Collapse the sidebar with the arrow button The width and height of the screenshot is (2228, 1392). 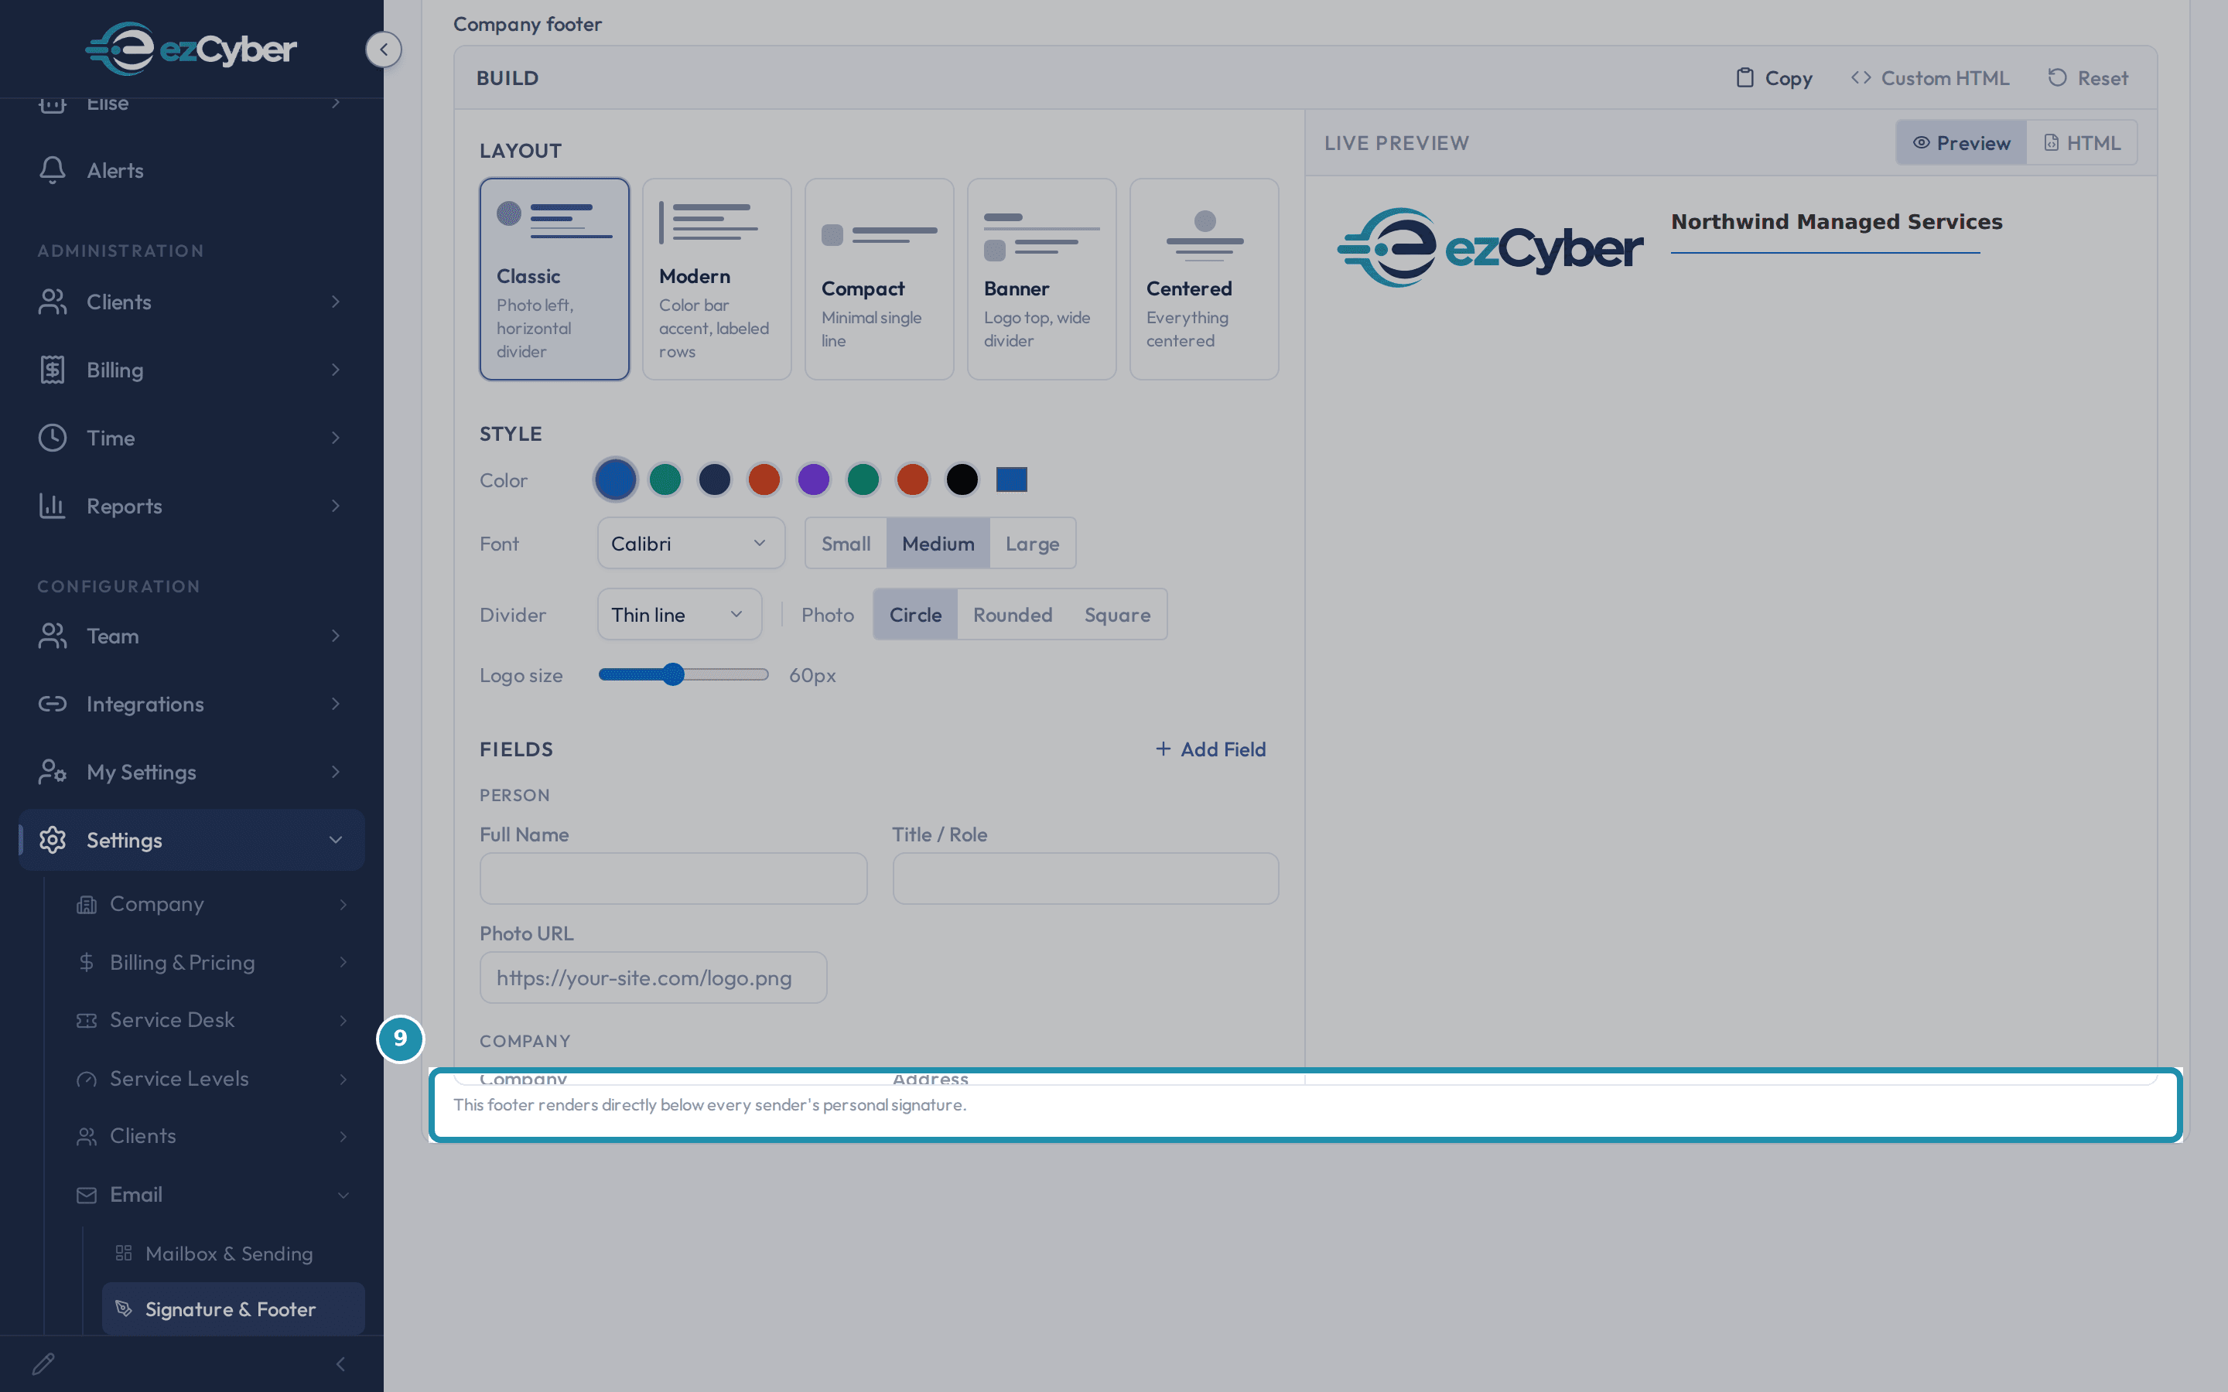point(383,49)
